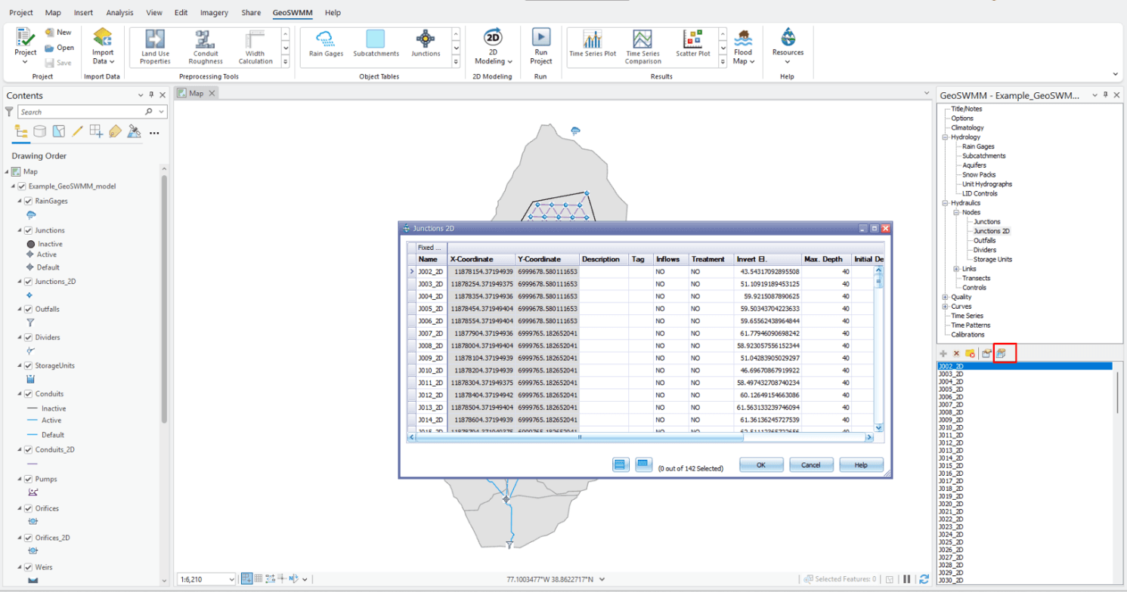Switch to the GeoSWMM ribbon tab
This screenshot has width=1127, height=592.
click(292, 12)
